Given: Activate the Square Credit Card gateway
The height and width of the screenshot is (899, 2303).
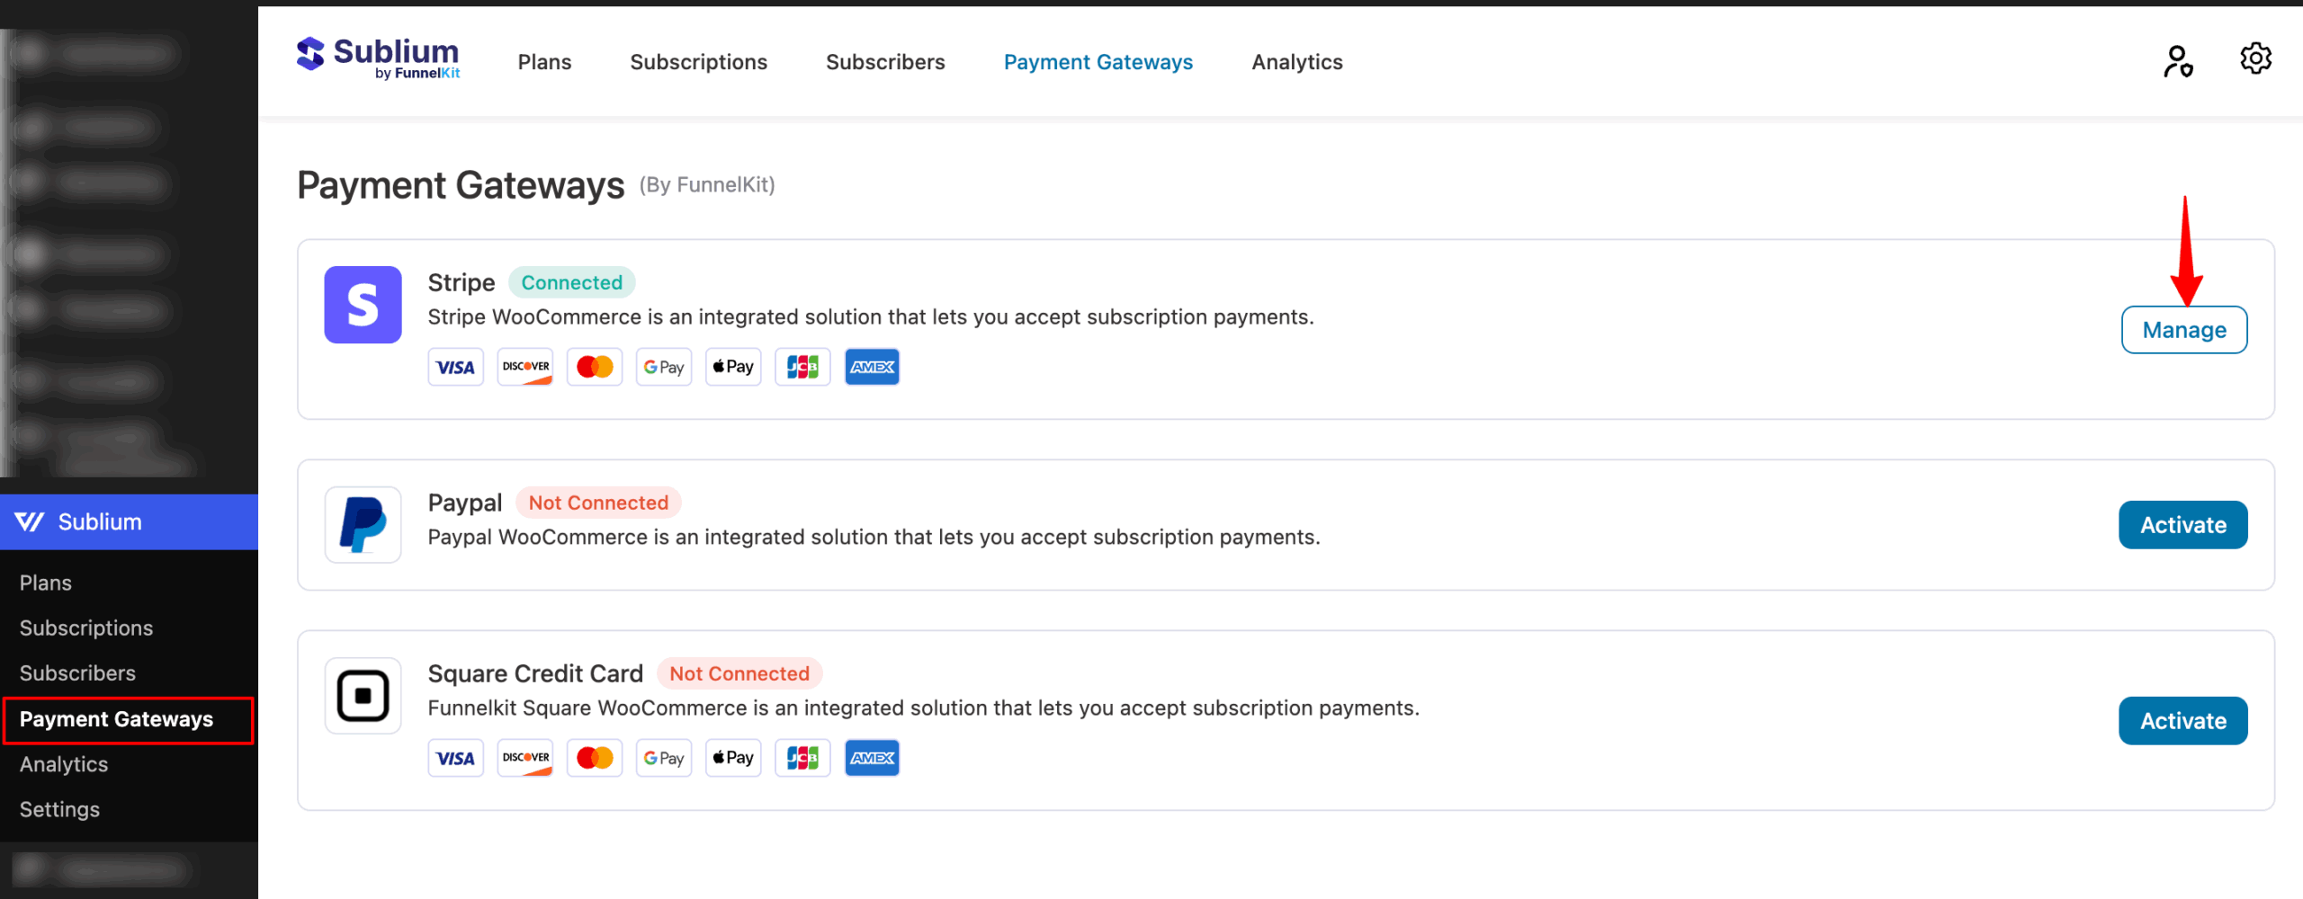Looking at the screenshot, I should [2182, 720].
